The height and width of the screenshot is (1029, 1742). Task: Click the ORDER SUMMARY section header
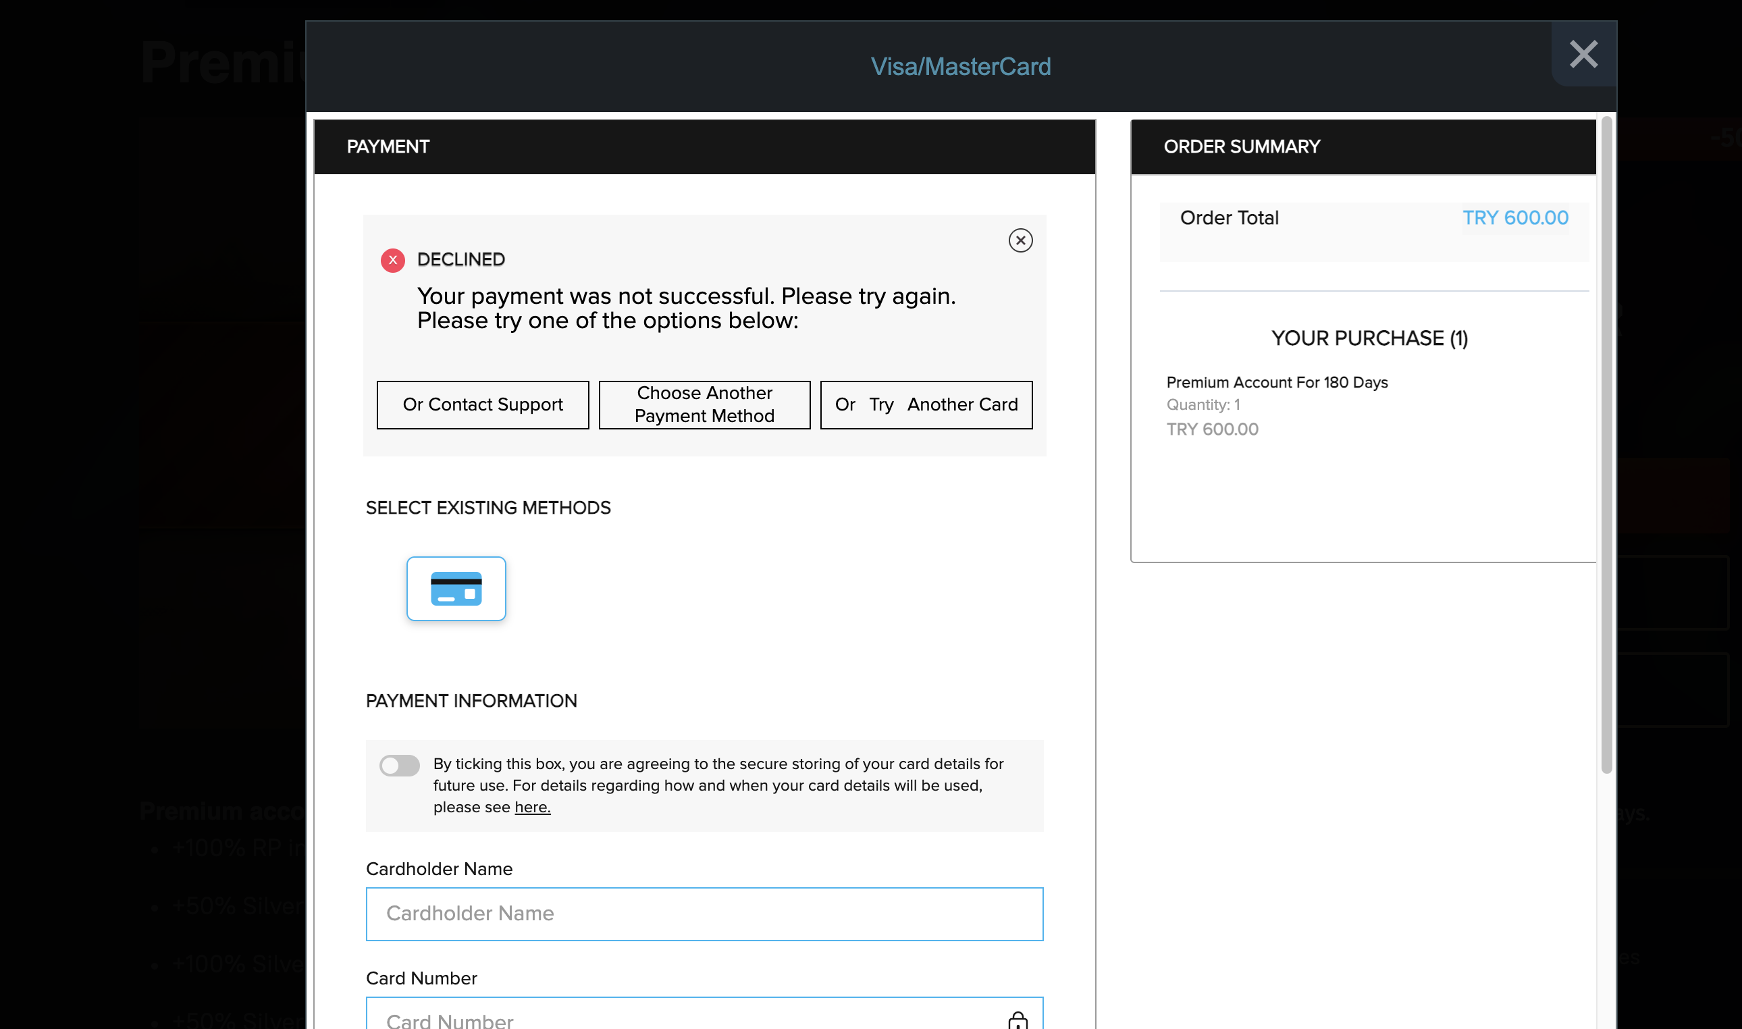tap(1241, 147)
